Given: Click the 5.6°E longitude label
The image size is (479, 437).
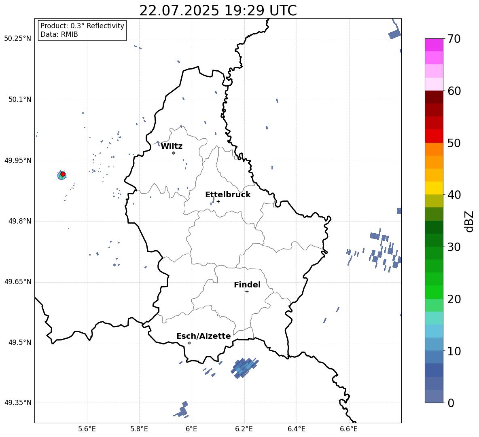Looking at the screenshot, I should click(87, 429).
